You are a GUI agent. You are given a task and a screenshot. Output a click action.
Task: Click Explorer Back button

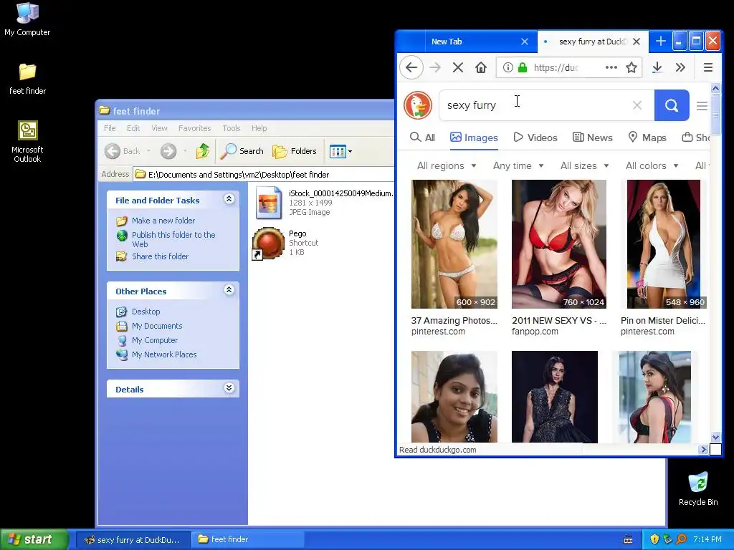point(122,151)
